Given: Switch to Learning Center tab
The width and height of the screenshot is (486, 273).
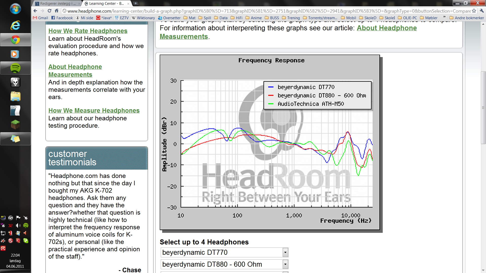Looking at the screenshot, I should pyautogui.click(x=108, y=4).
